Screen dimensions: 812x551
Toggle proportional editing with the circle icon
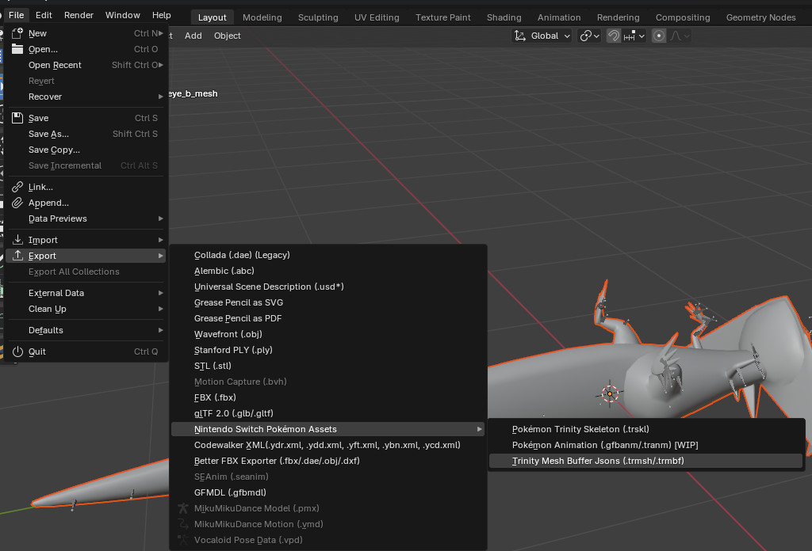[x=658, y=35]
